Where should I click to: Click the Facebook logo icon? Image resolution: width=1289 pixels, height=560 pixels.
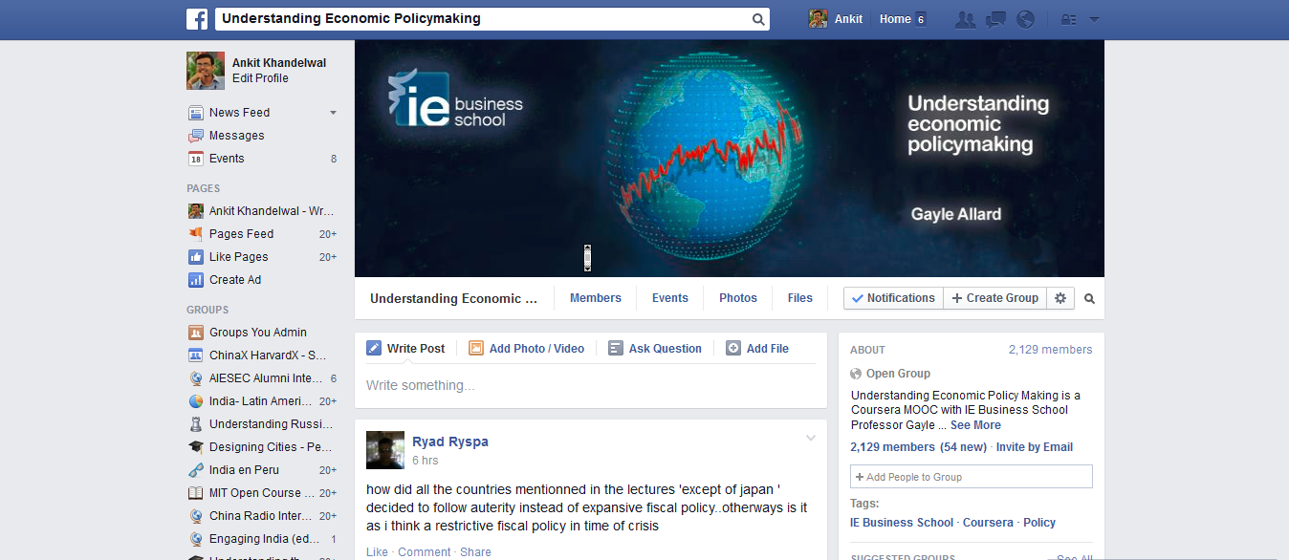(x=198, y=18)
